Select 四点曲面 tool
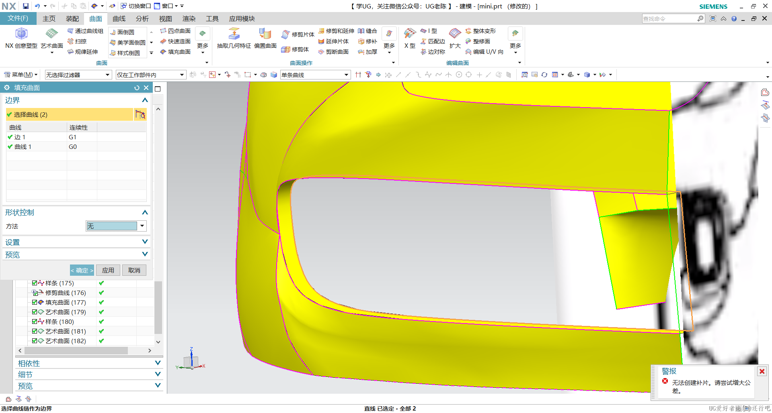The image size is (772, 413). click(x=175, y=31)
